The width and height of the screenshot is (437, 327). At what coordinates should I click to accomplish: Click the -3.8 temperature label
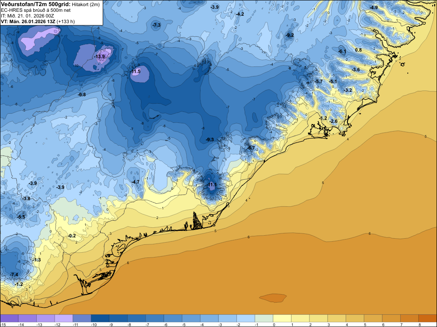26,199
